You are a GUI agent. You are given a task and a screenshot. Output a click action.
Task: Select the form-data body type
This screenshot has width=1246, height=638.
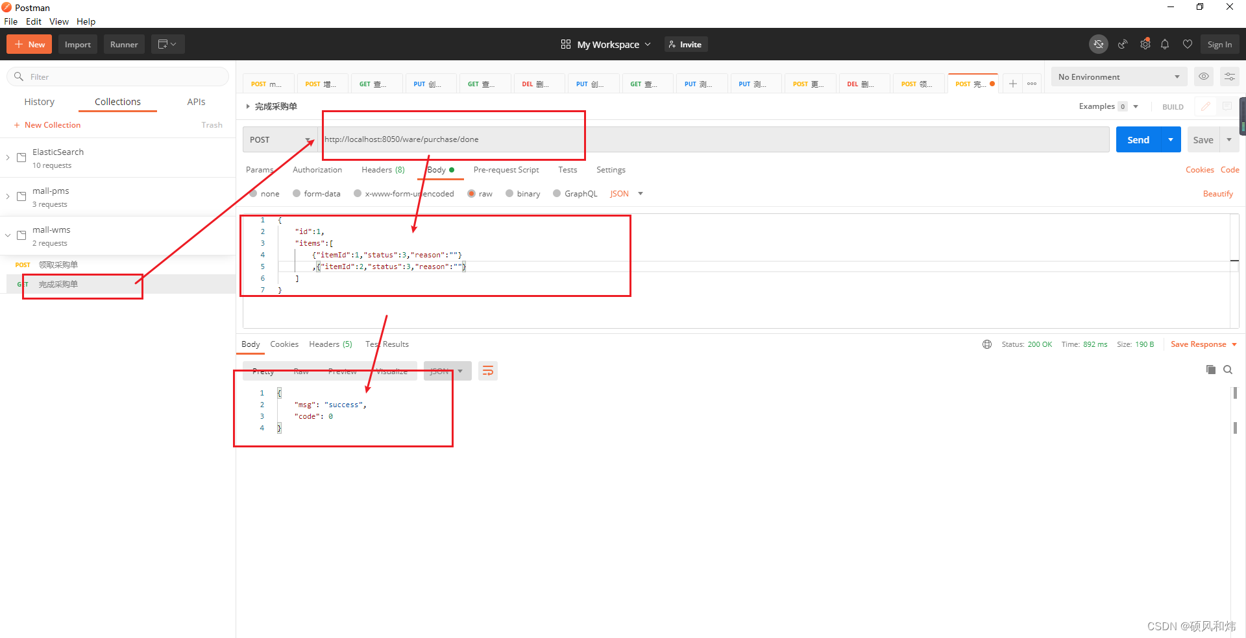coord(317,194)
